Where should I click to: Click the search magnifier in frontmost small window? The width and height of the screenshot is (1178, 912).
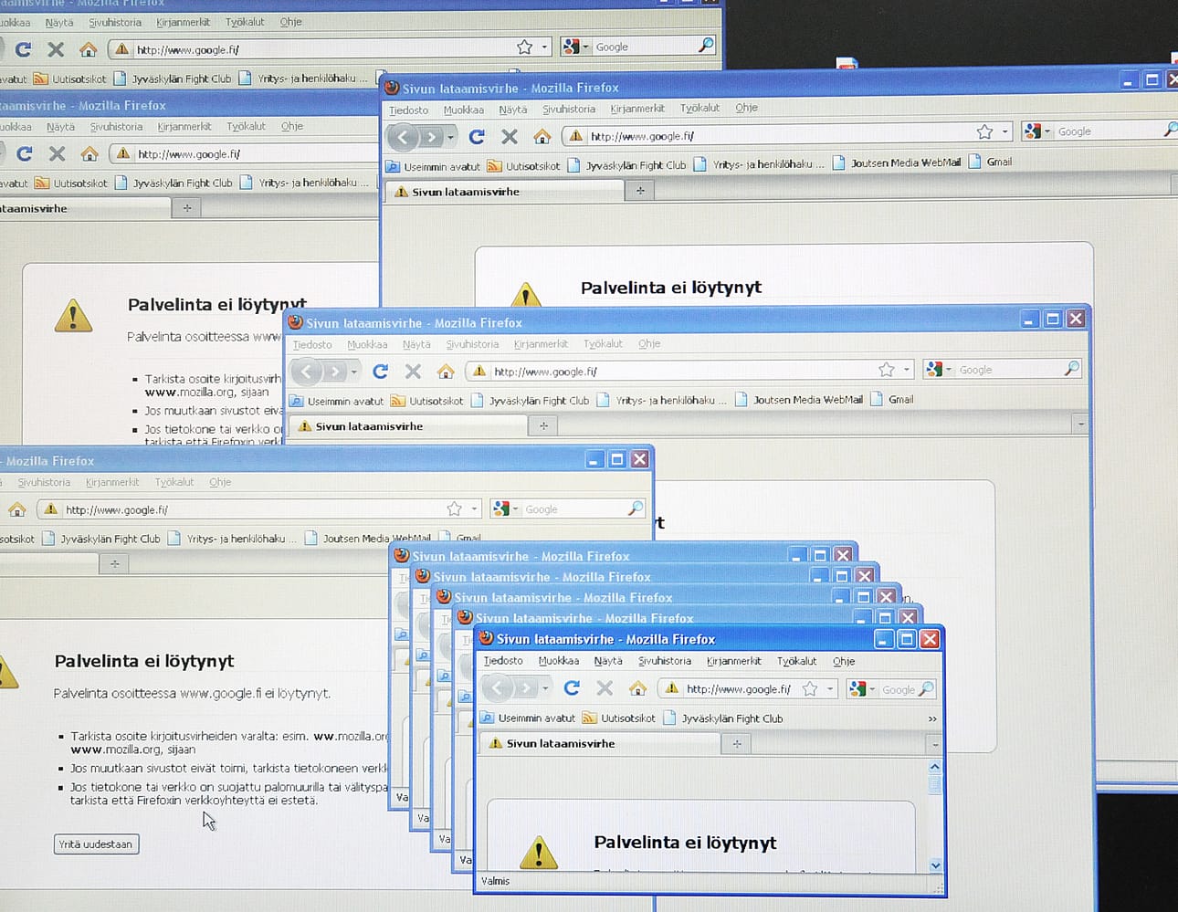[926, 689]
